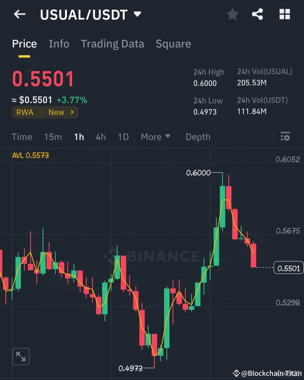Tap the 0.5501 current price tag

288,268
